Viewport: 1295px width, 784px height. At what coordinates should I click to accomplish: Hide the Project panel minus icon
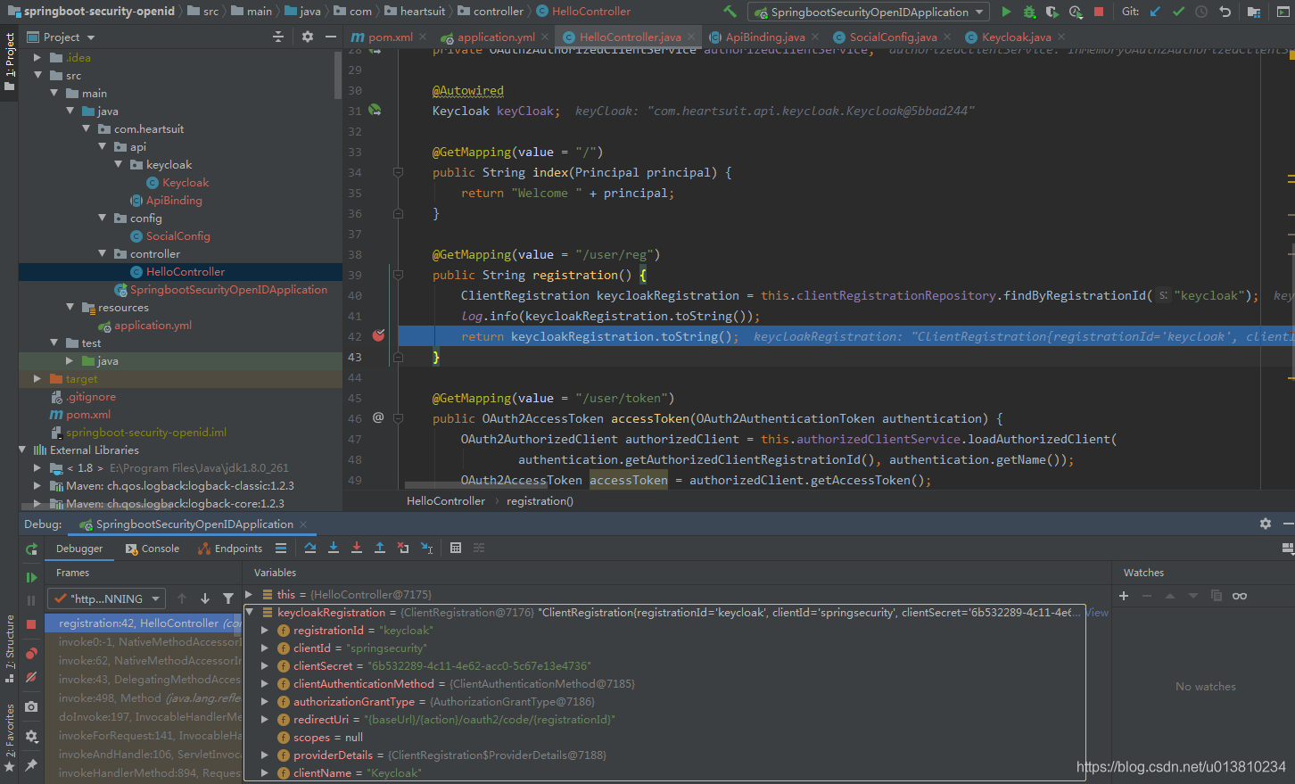[x=331, y=37]
